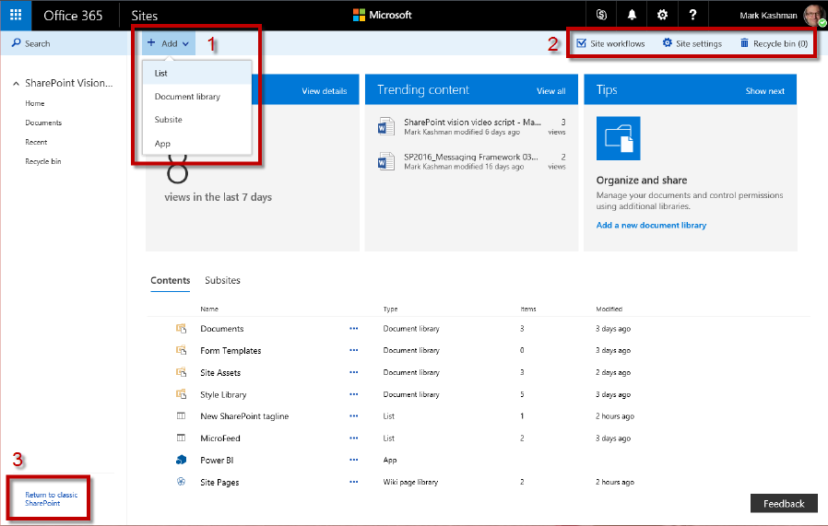This screenshot has height=526, width=828.
Task: Open Home in left navigation
Action: point(35,103)
